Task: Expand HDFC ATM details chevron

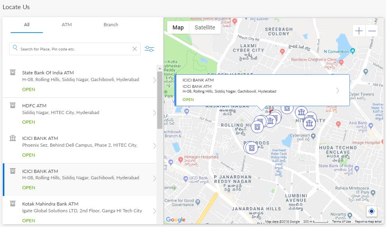Action: [154, 113]
